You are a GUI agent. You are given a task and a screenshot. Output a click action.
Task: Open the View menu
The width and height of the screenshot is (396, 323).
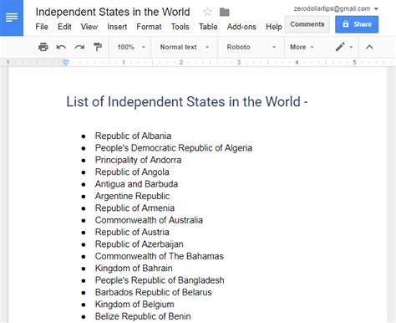coord(89,27)
